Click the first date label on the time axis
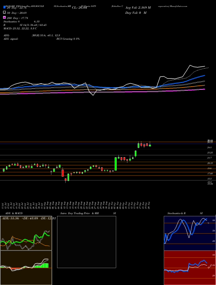 coord(3,206)
